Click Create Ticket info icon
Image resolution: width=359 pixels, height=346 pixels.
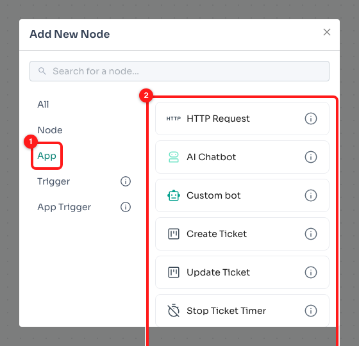[x=311, y=234]
